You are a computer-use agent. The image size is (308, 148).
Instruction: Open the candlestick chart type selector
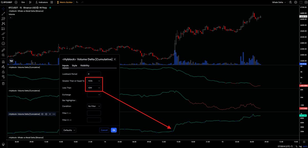pos(30,2)
